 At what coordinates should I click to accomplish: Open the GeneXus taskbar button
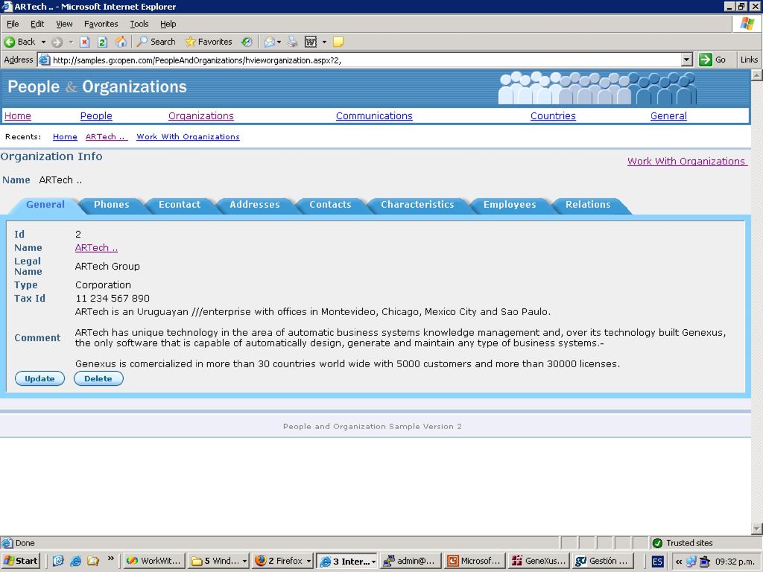pos(538,561)
